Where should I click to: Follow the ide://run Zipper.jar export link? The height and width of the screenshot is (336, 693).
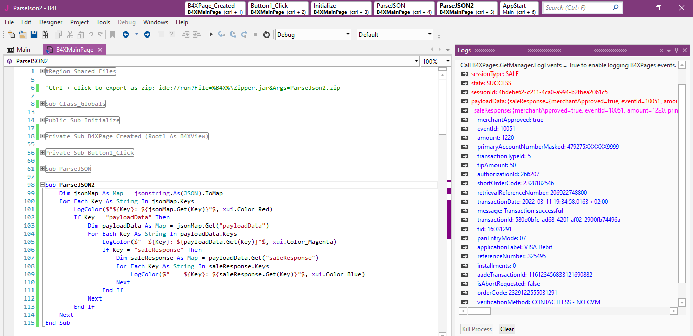coord(249,88)
